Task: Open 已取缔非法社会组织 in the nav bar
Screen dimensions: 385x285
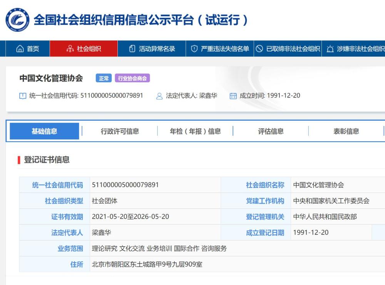Action: (288, 49)
